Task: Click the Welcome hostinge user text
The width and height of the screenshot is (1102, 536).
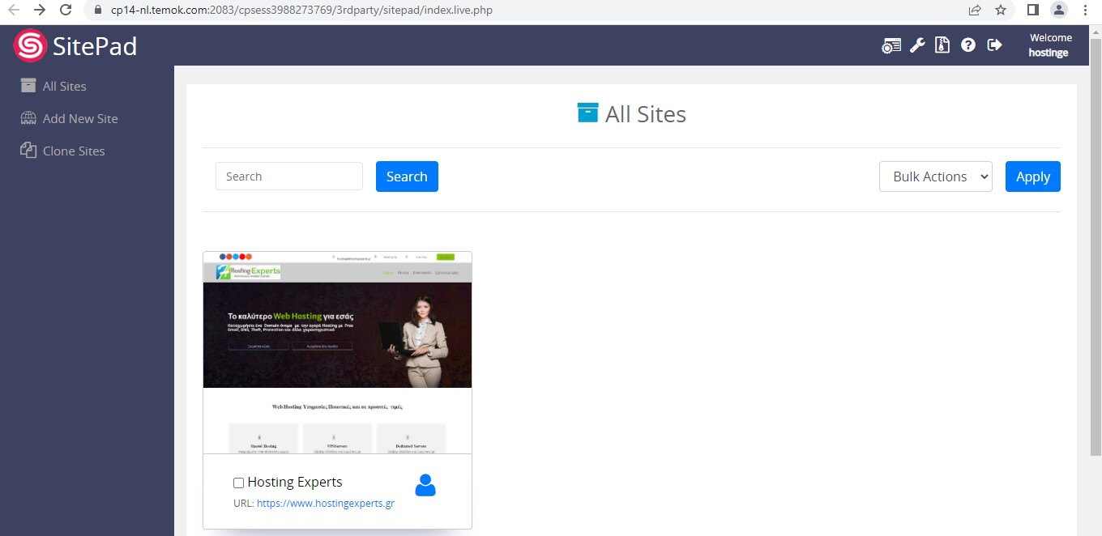Action: pyautogui.click(x=1050, y=45)
